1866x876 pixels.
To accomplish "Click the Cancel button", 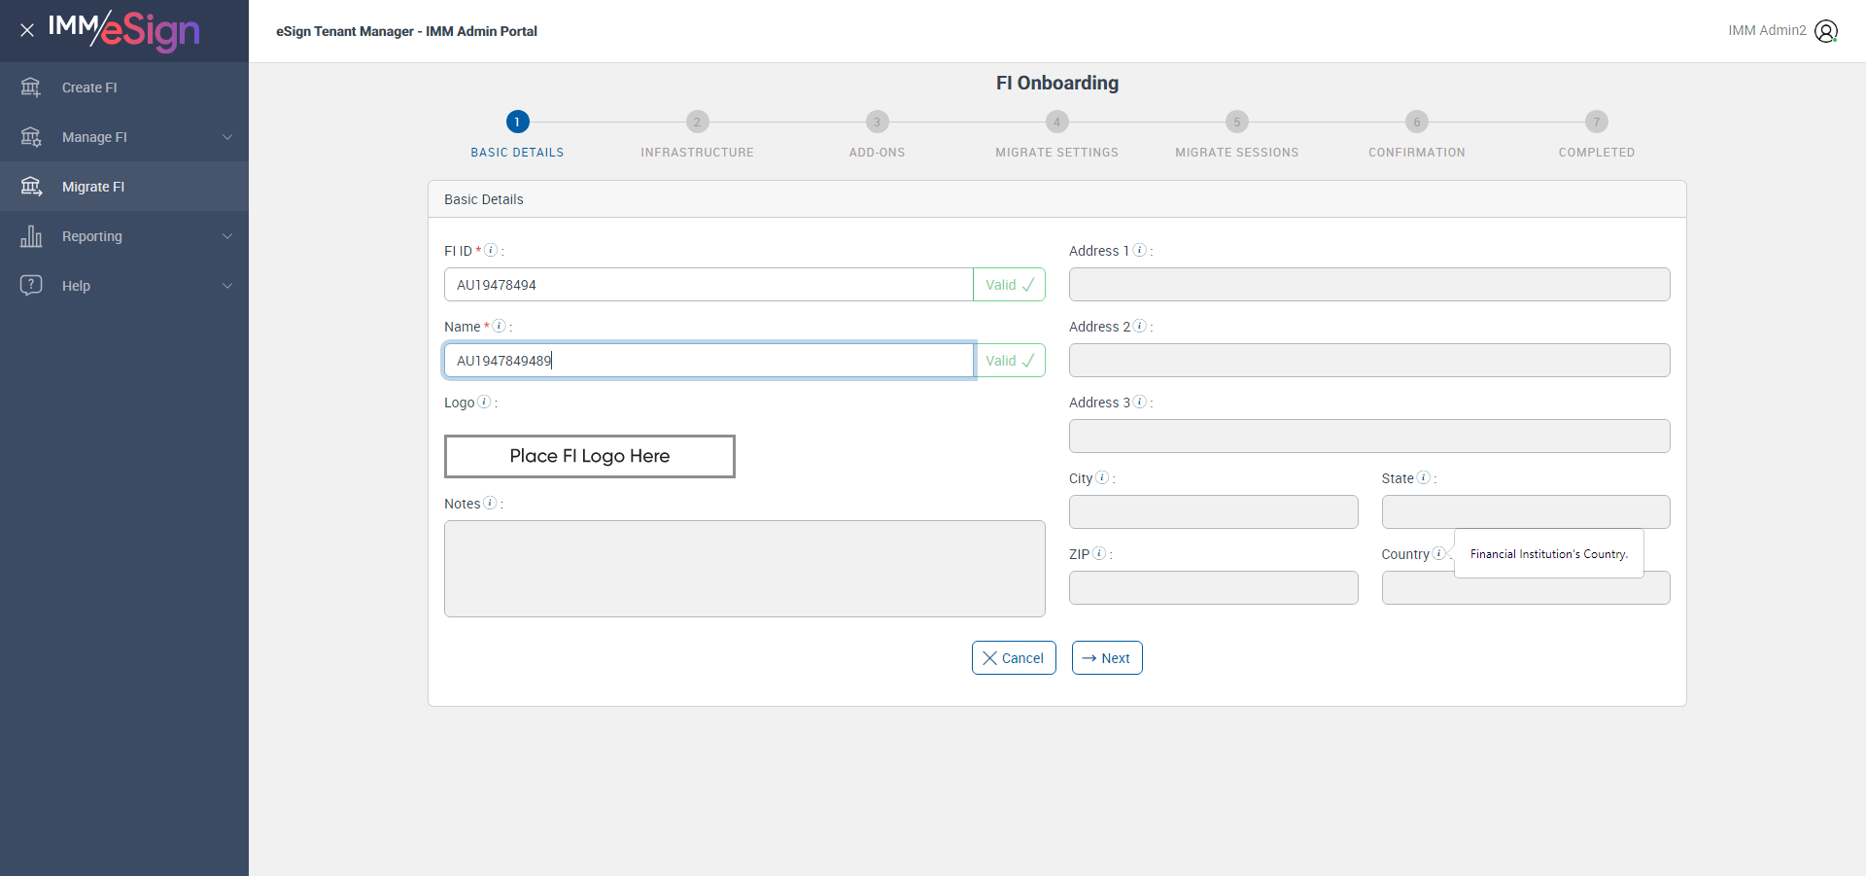I will [1014, 658].
